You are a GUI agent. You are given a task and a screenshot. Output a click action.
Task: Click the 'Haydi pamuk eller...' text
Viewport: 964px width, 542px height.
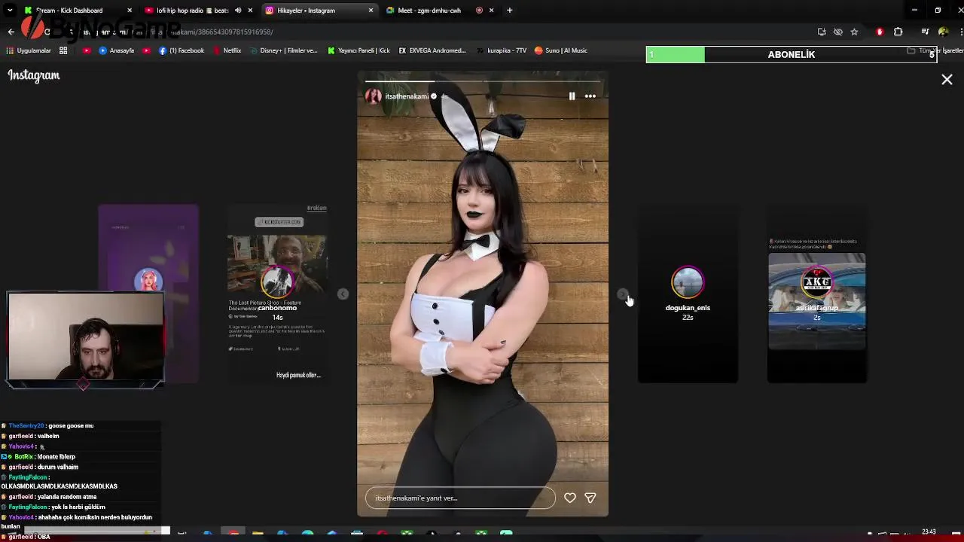point(298,375)
